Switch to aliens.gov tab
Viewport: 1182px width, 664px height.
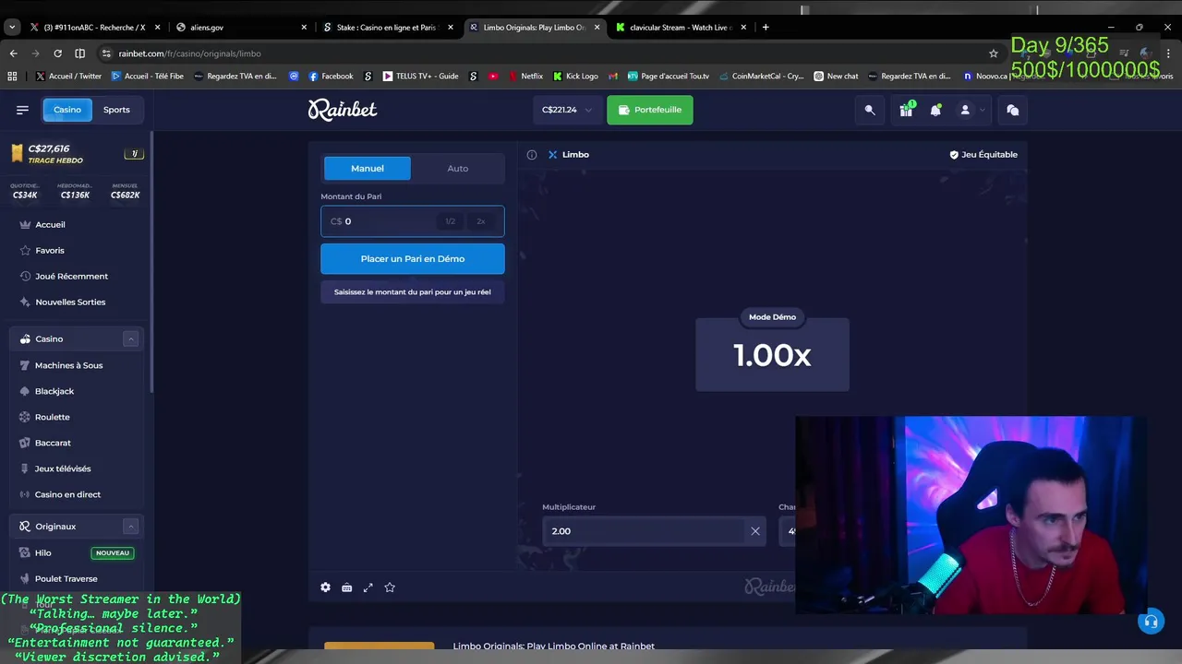(242, 28)
